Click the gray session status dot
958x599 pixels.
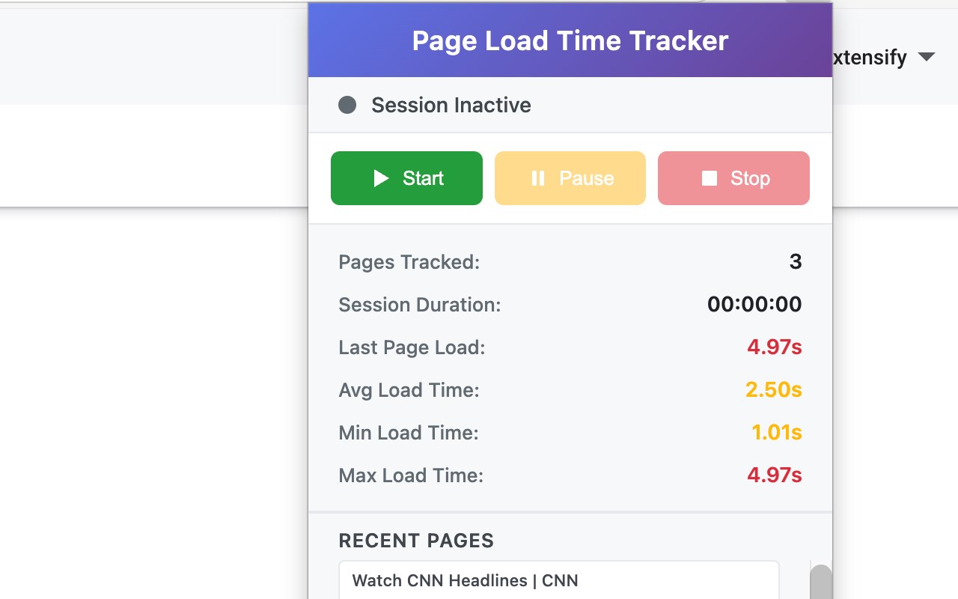coord(347,105)
